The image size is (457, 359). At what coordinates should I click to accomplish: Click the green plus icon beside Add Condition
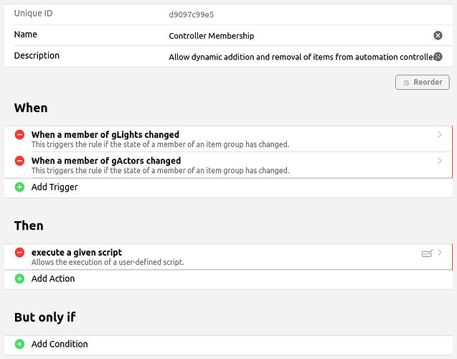19,344
